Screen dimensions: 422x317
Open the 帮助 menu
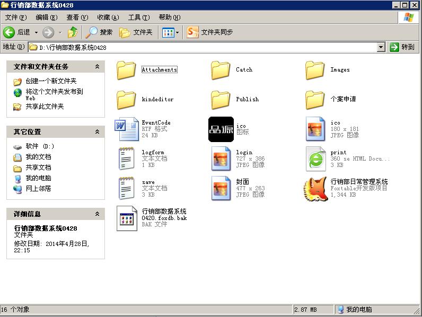169,17
